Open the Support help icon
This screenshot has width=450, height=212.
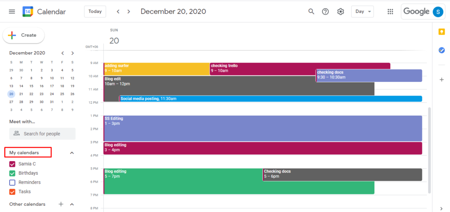click(325, 11)
